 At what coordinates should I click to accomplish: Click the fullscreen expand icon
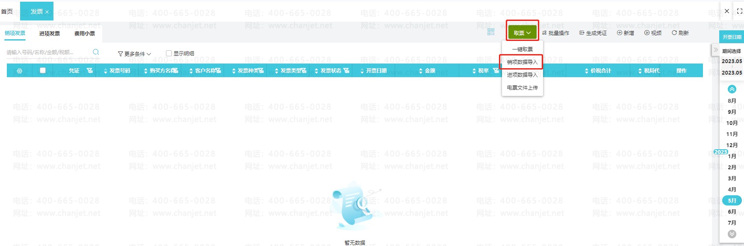pos(740,11)
